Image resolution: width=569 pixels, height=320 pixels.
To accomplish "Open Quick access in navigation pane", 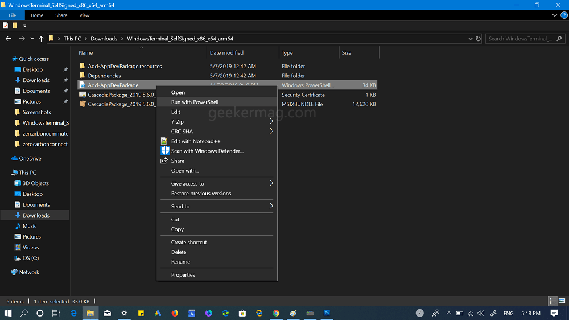I will click(x=34, y=59).
